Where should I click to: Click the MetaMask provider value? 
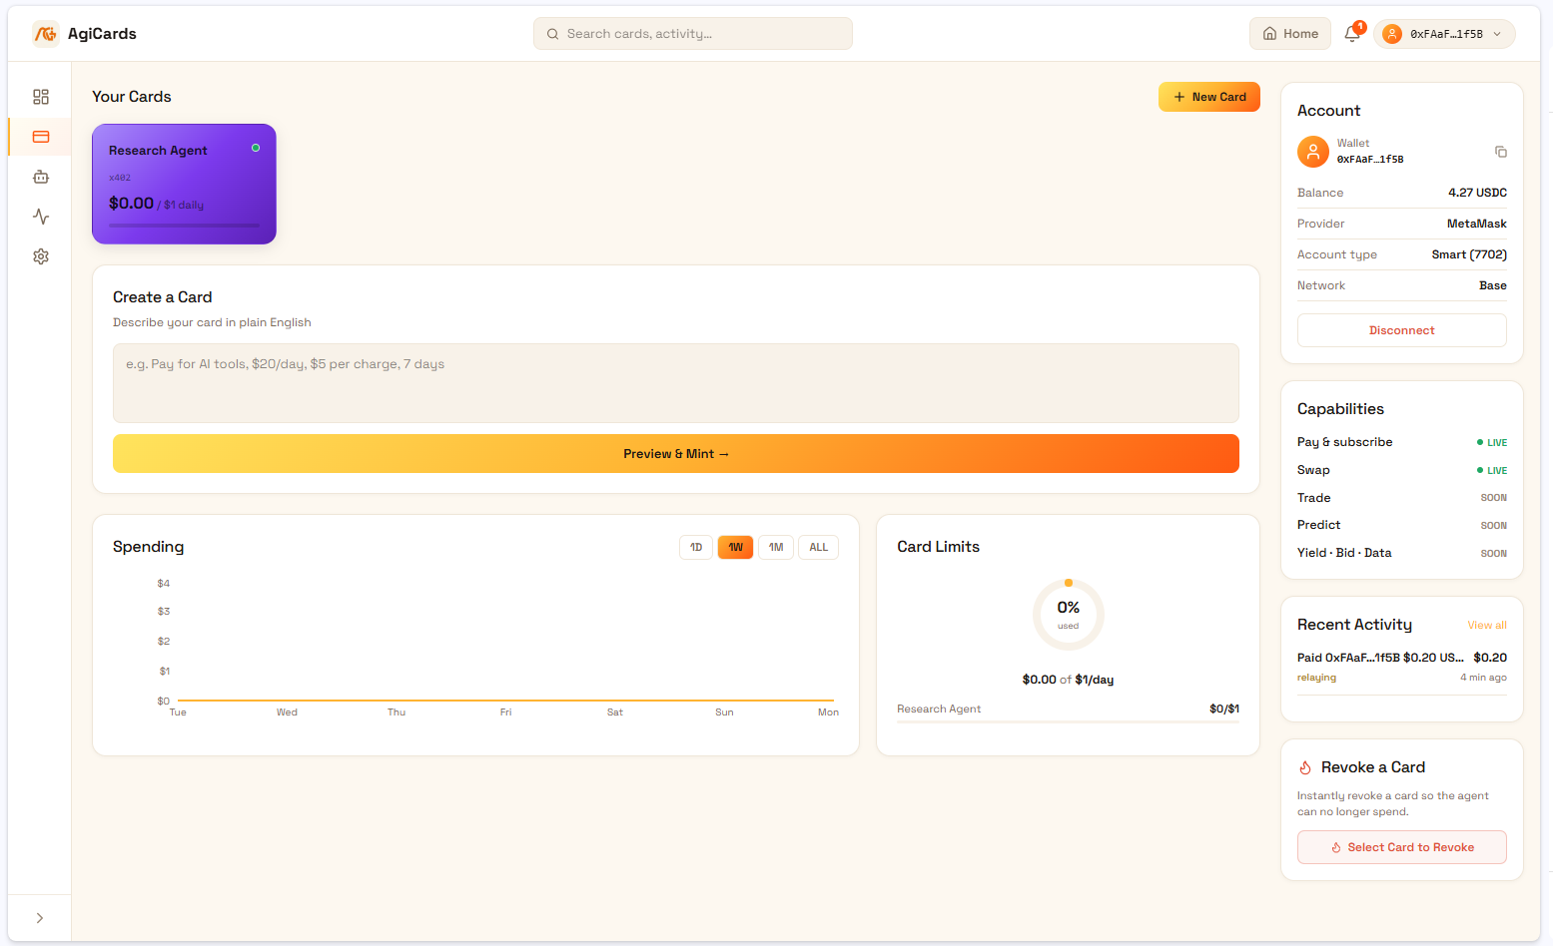1477,224
